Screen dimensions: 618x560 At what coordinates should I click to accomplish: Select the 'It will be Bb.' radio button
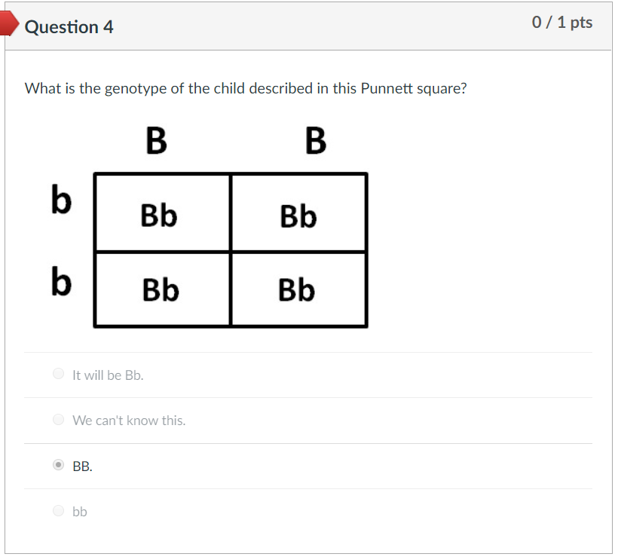coord(59,374)
